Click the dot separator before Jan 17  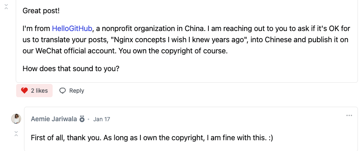point(88,120)
